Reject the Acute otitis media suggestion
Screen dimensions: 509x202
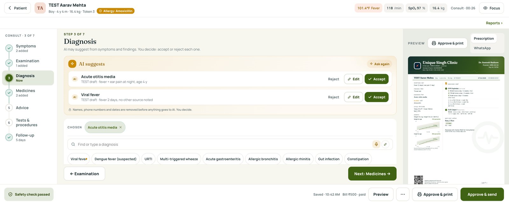coord(333,79)
